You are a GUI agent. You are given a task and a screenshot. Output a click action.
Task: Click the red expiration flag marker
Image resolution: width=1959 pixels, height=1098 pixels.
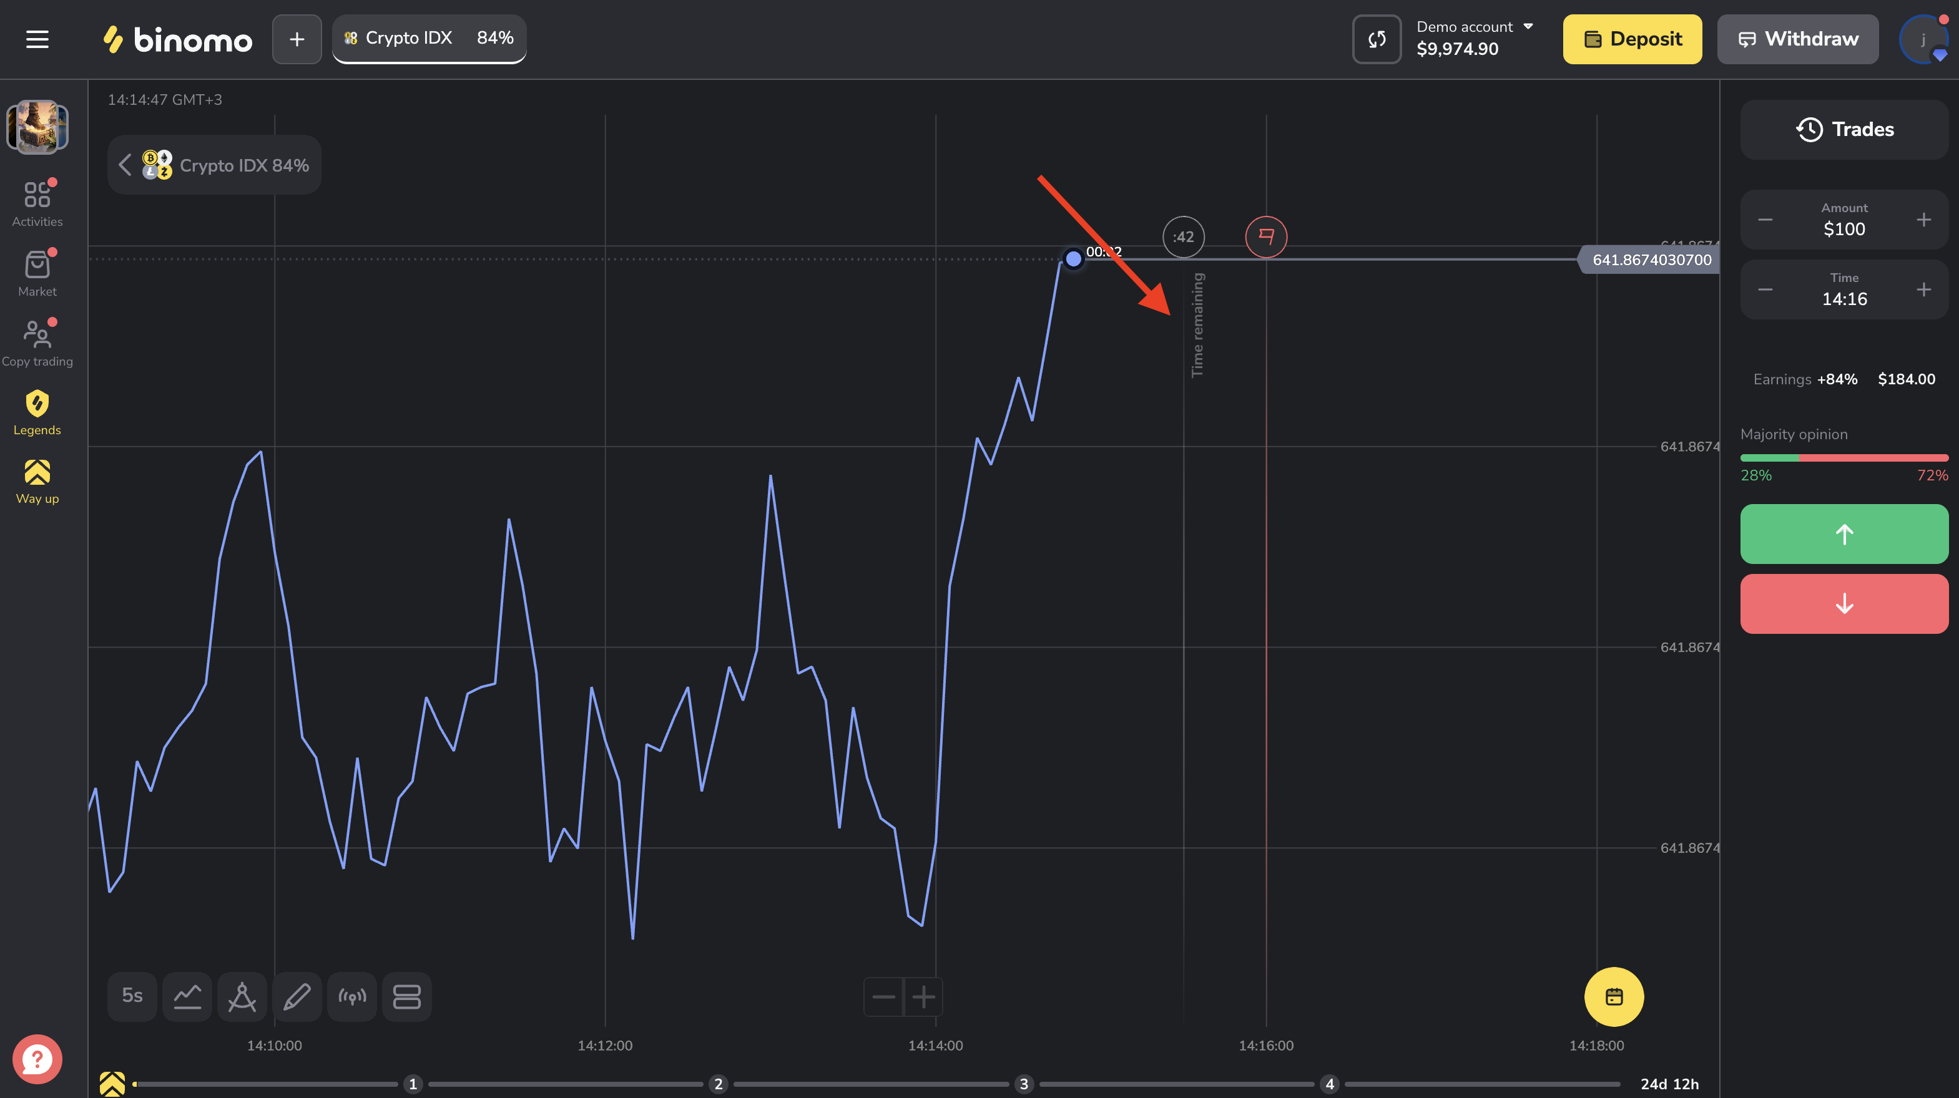1266,237
